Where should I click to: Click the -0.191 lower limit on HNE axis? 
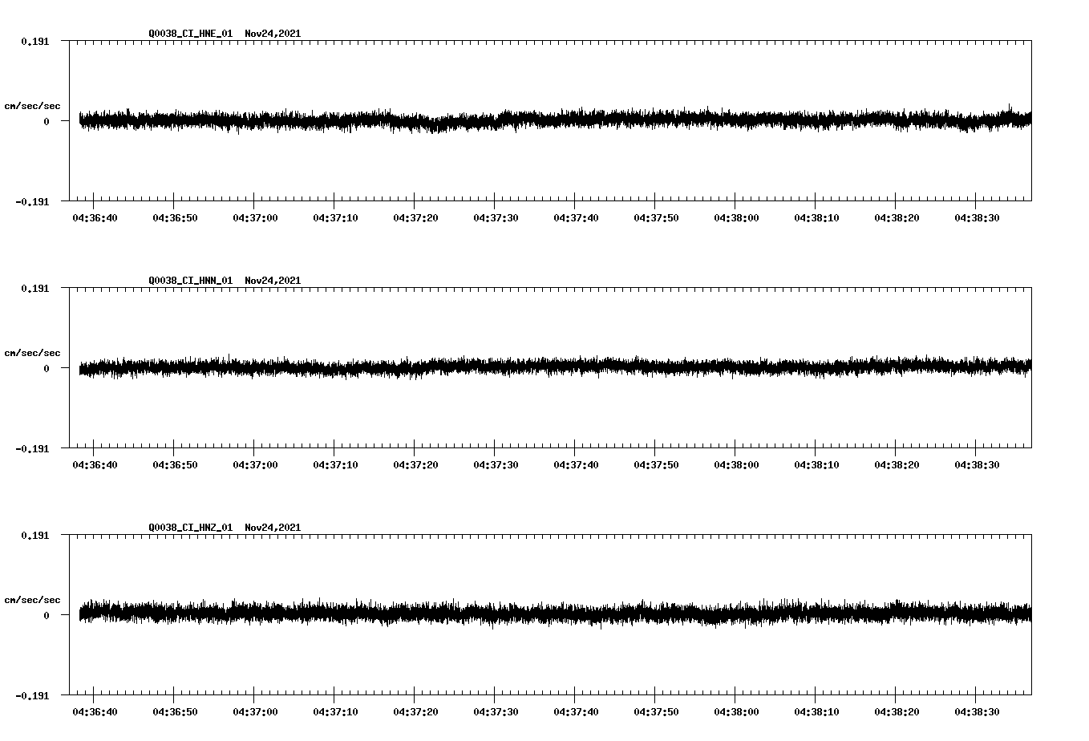click(x=32, y=202)
